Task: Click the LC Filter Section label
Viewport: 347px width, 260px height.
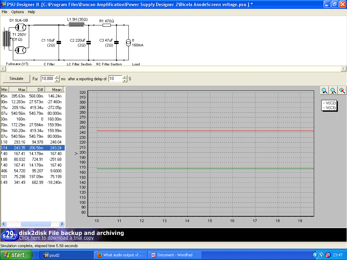Action: 79,64
